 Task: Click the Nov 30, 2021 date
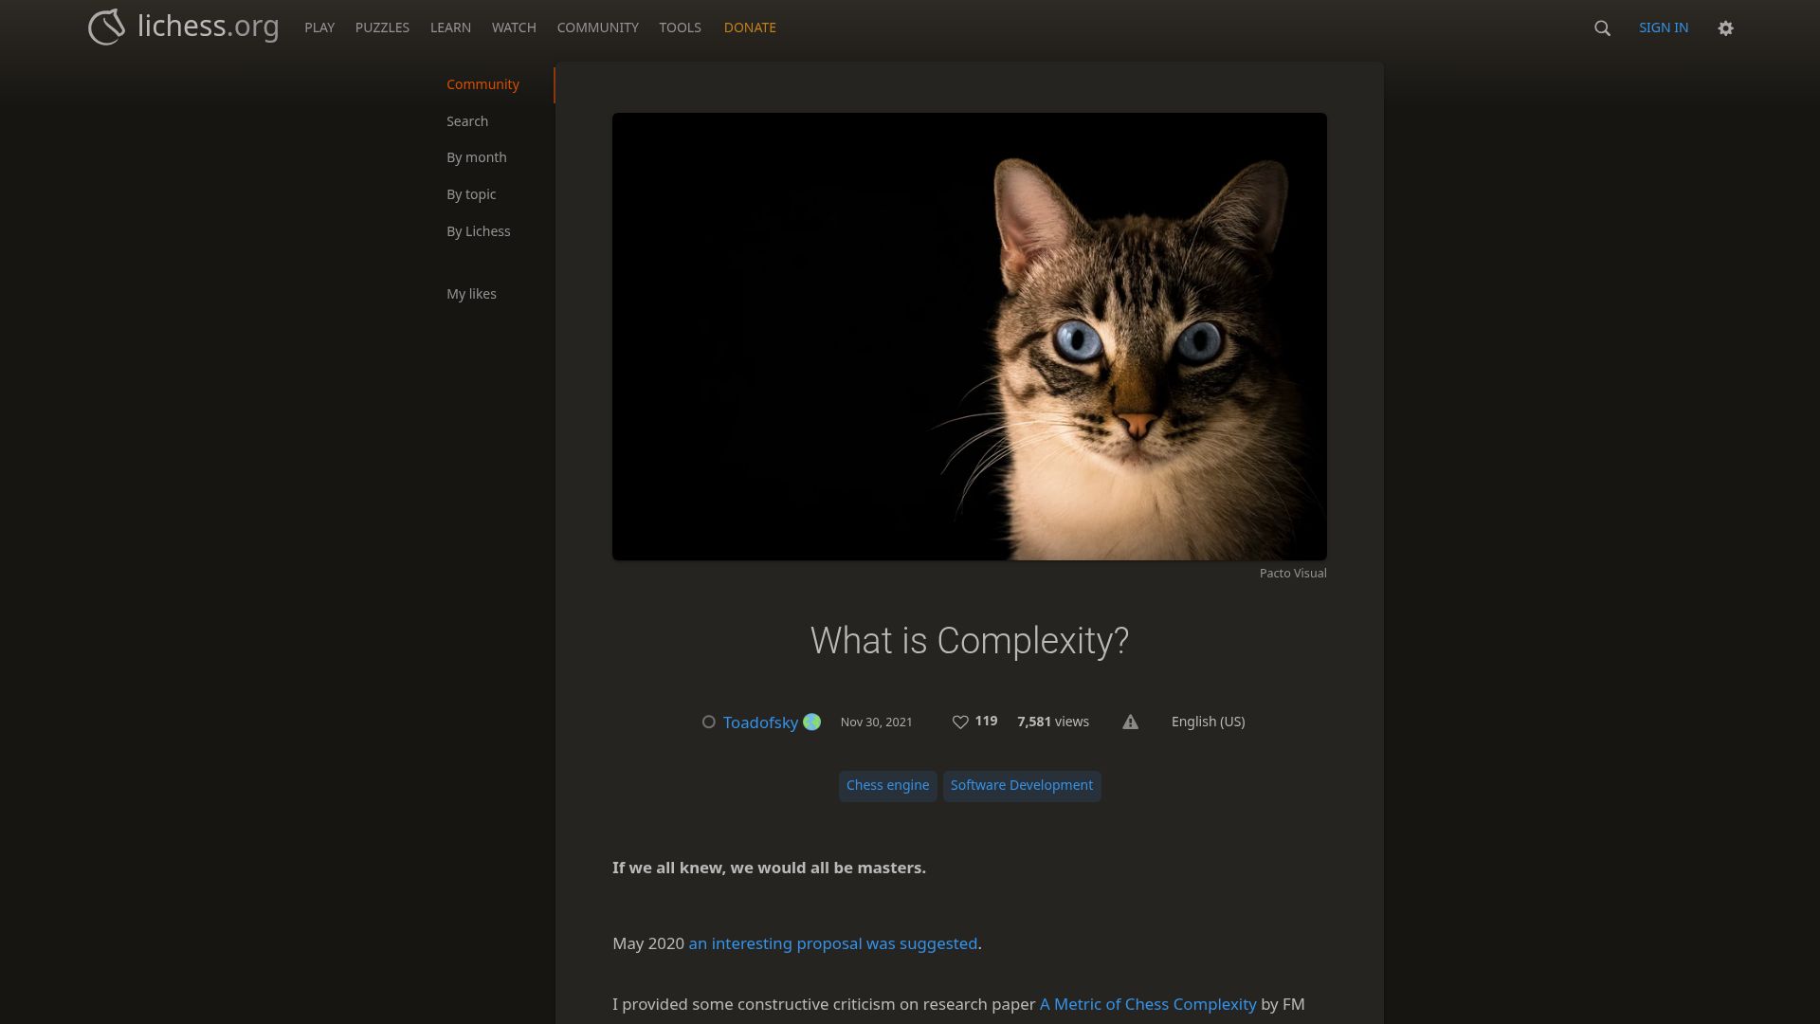tap(877, 722)
